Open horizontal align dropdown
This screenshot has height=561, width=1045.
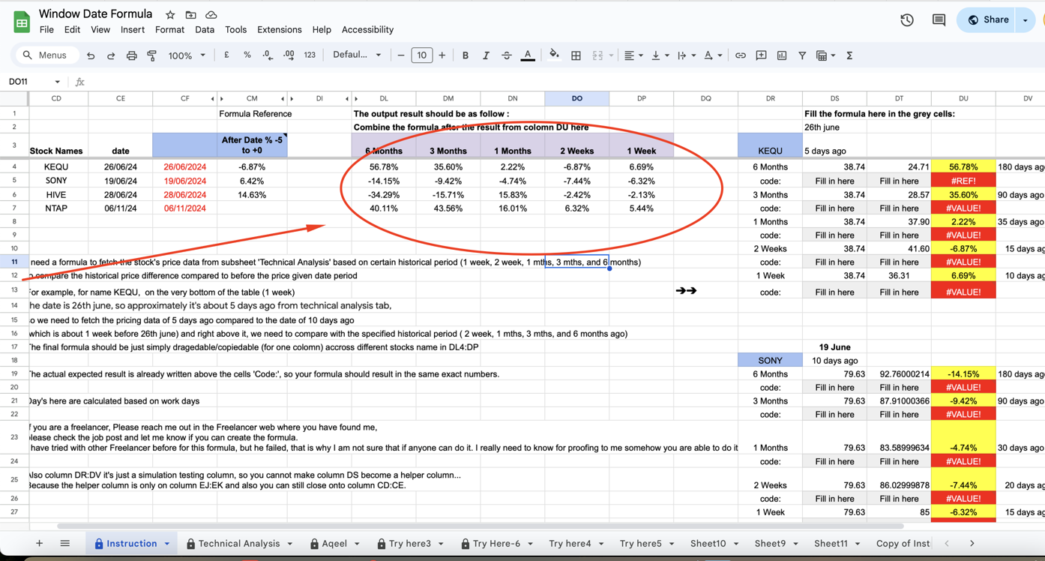coord(633,55)
